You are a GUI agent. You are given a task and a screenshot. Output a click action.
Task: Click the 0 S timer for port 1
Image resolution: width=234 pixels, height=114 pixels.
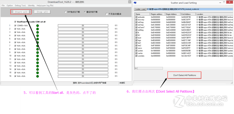pos(116,26)
